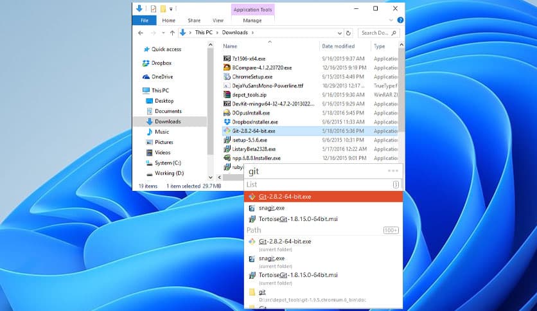This screenshot has height=311, width=537.
Task: Select the git folder result in Path section
Action: [x=323, y=296]
